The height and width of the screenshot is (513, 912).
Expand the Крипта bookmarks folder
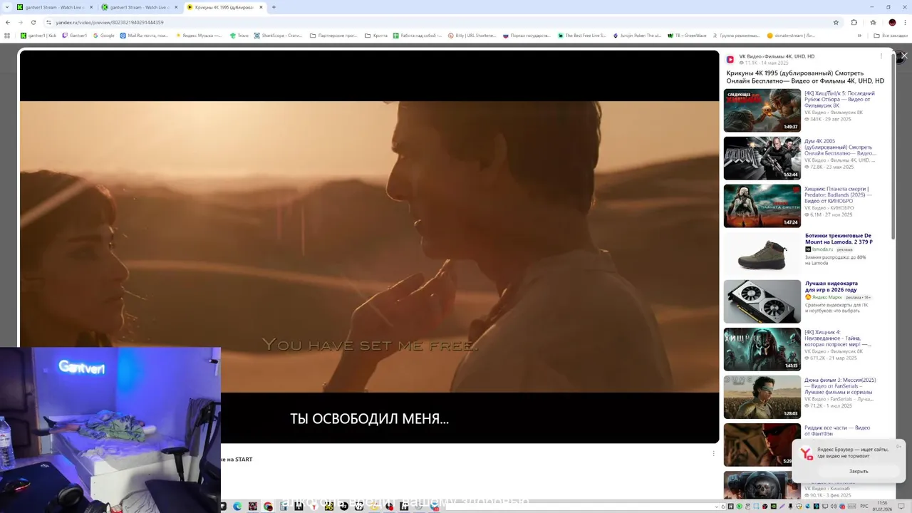pyautogui.click(x=376, y=35)
